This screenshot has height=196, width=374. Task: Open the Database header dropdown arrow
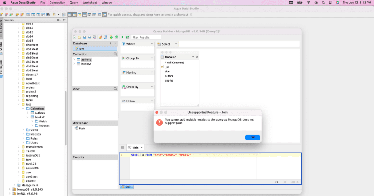[x=115, y=43]
